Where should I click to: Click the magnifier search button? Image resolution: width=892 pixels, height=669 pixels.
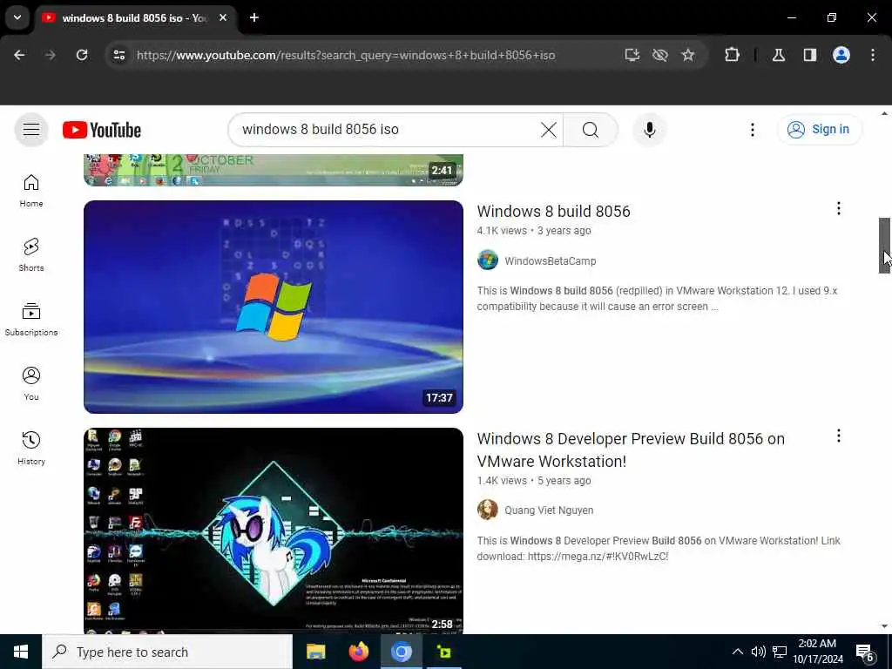coord(590,130)
